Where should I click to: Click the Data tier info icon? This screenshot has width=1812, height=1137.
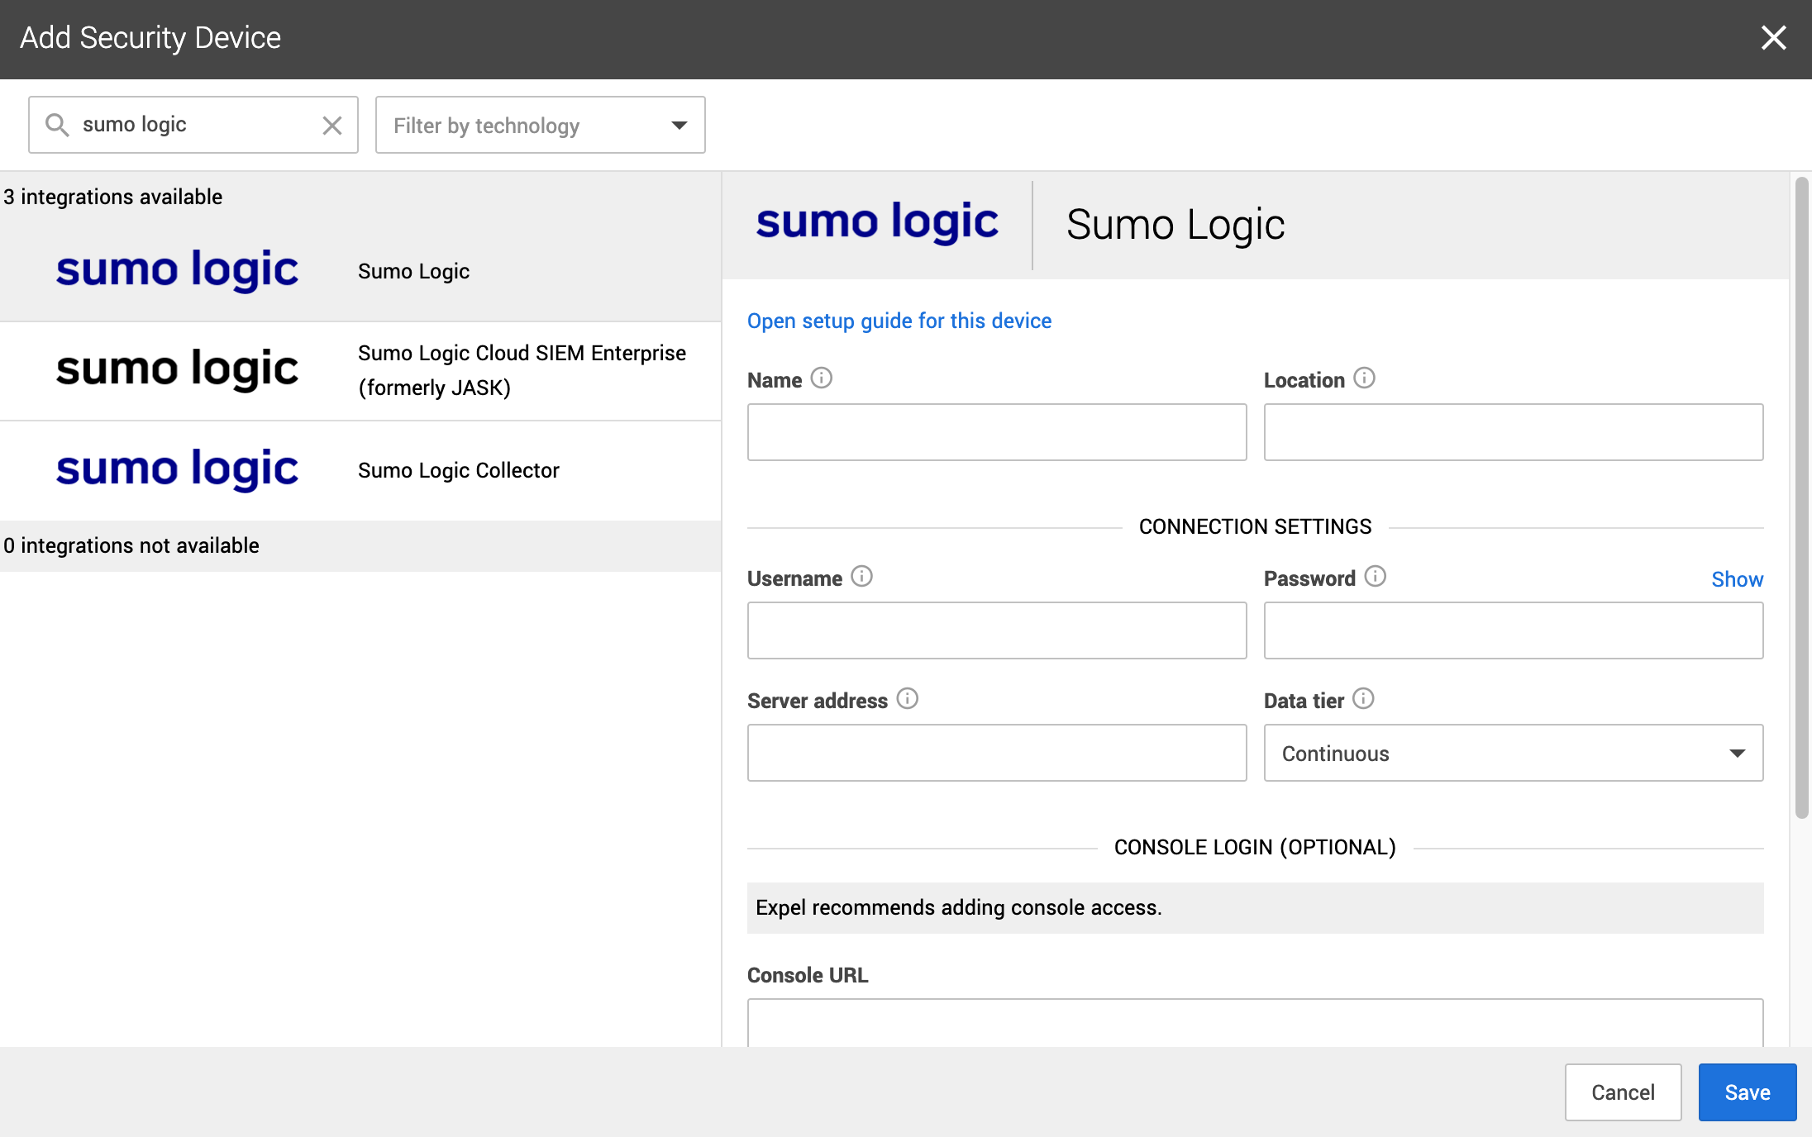pos(1364,699)
